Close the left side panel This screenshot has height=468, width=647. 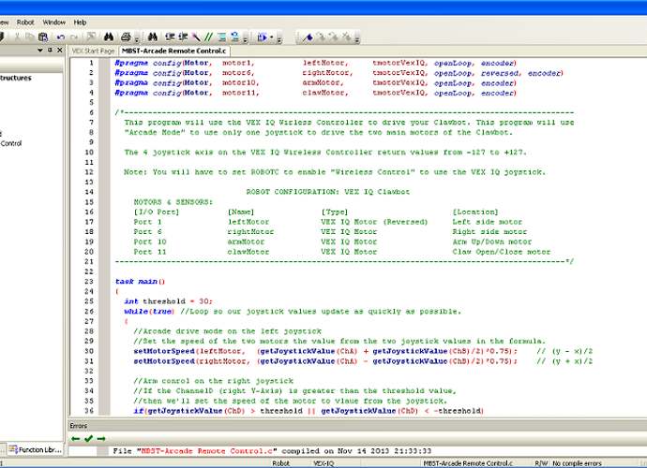(60, 51)
